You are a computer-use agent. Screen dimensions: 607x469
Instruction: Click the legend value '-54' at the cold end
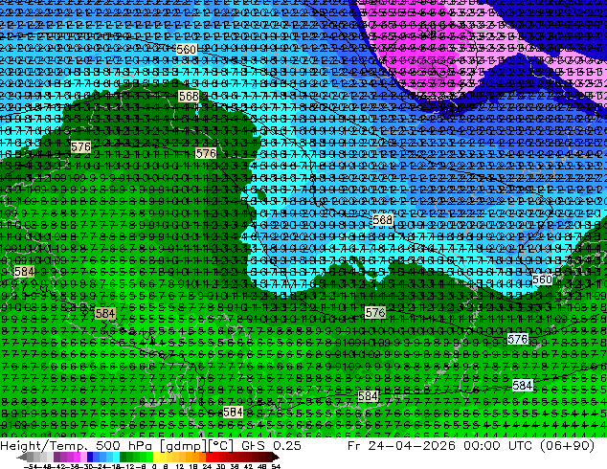point(31,466)
